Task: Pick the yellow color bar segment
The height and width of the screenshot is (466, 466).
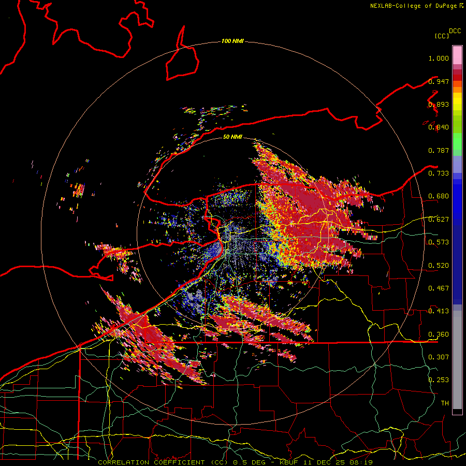Action: tap(457, 101)
